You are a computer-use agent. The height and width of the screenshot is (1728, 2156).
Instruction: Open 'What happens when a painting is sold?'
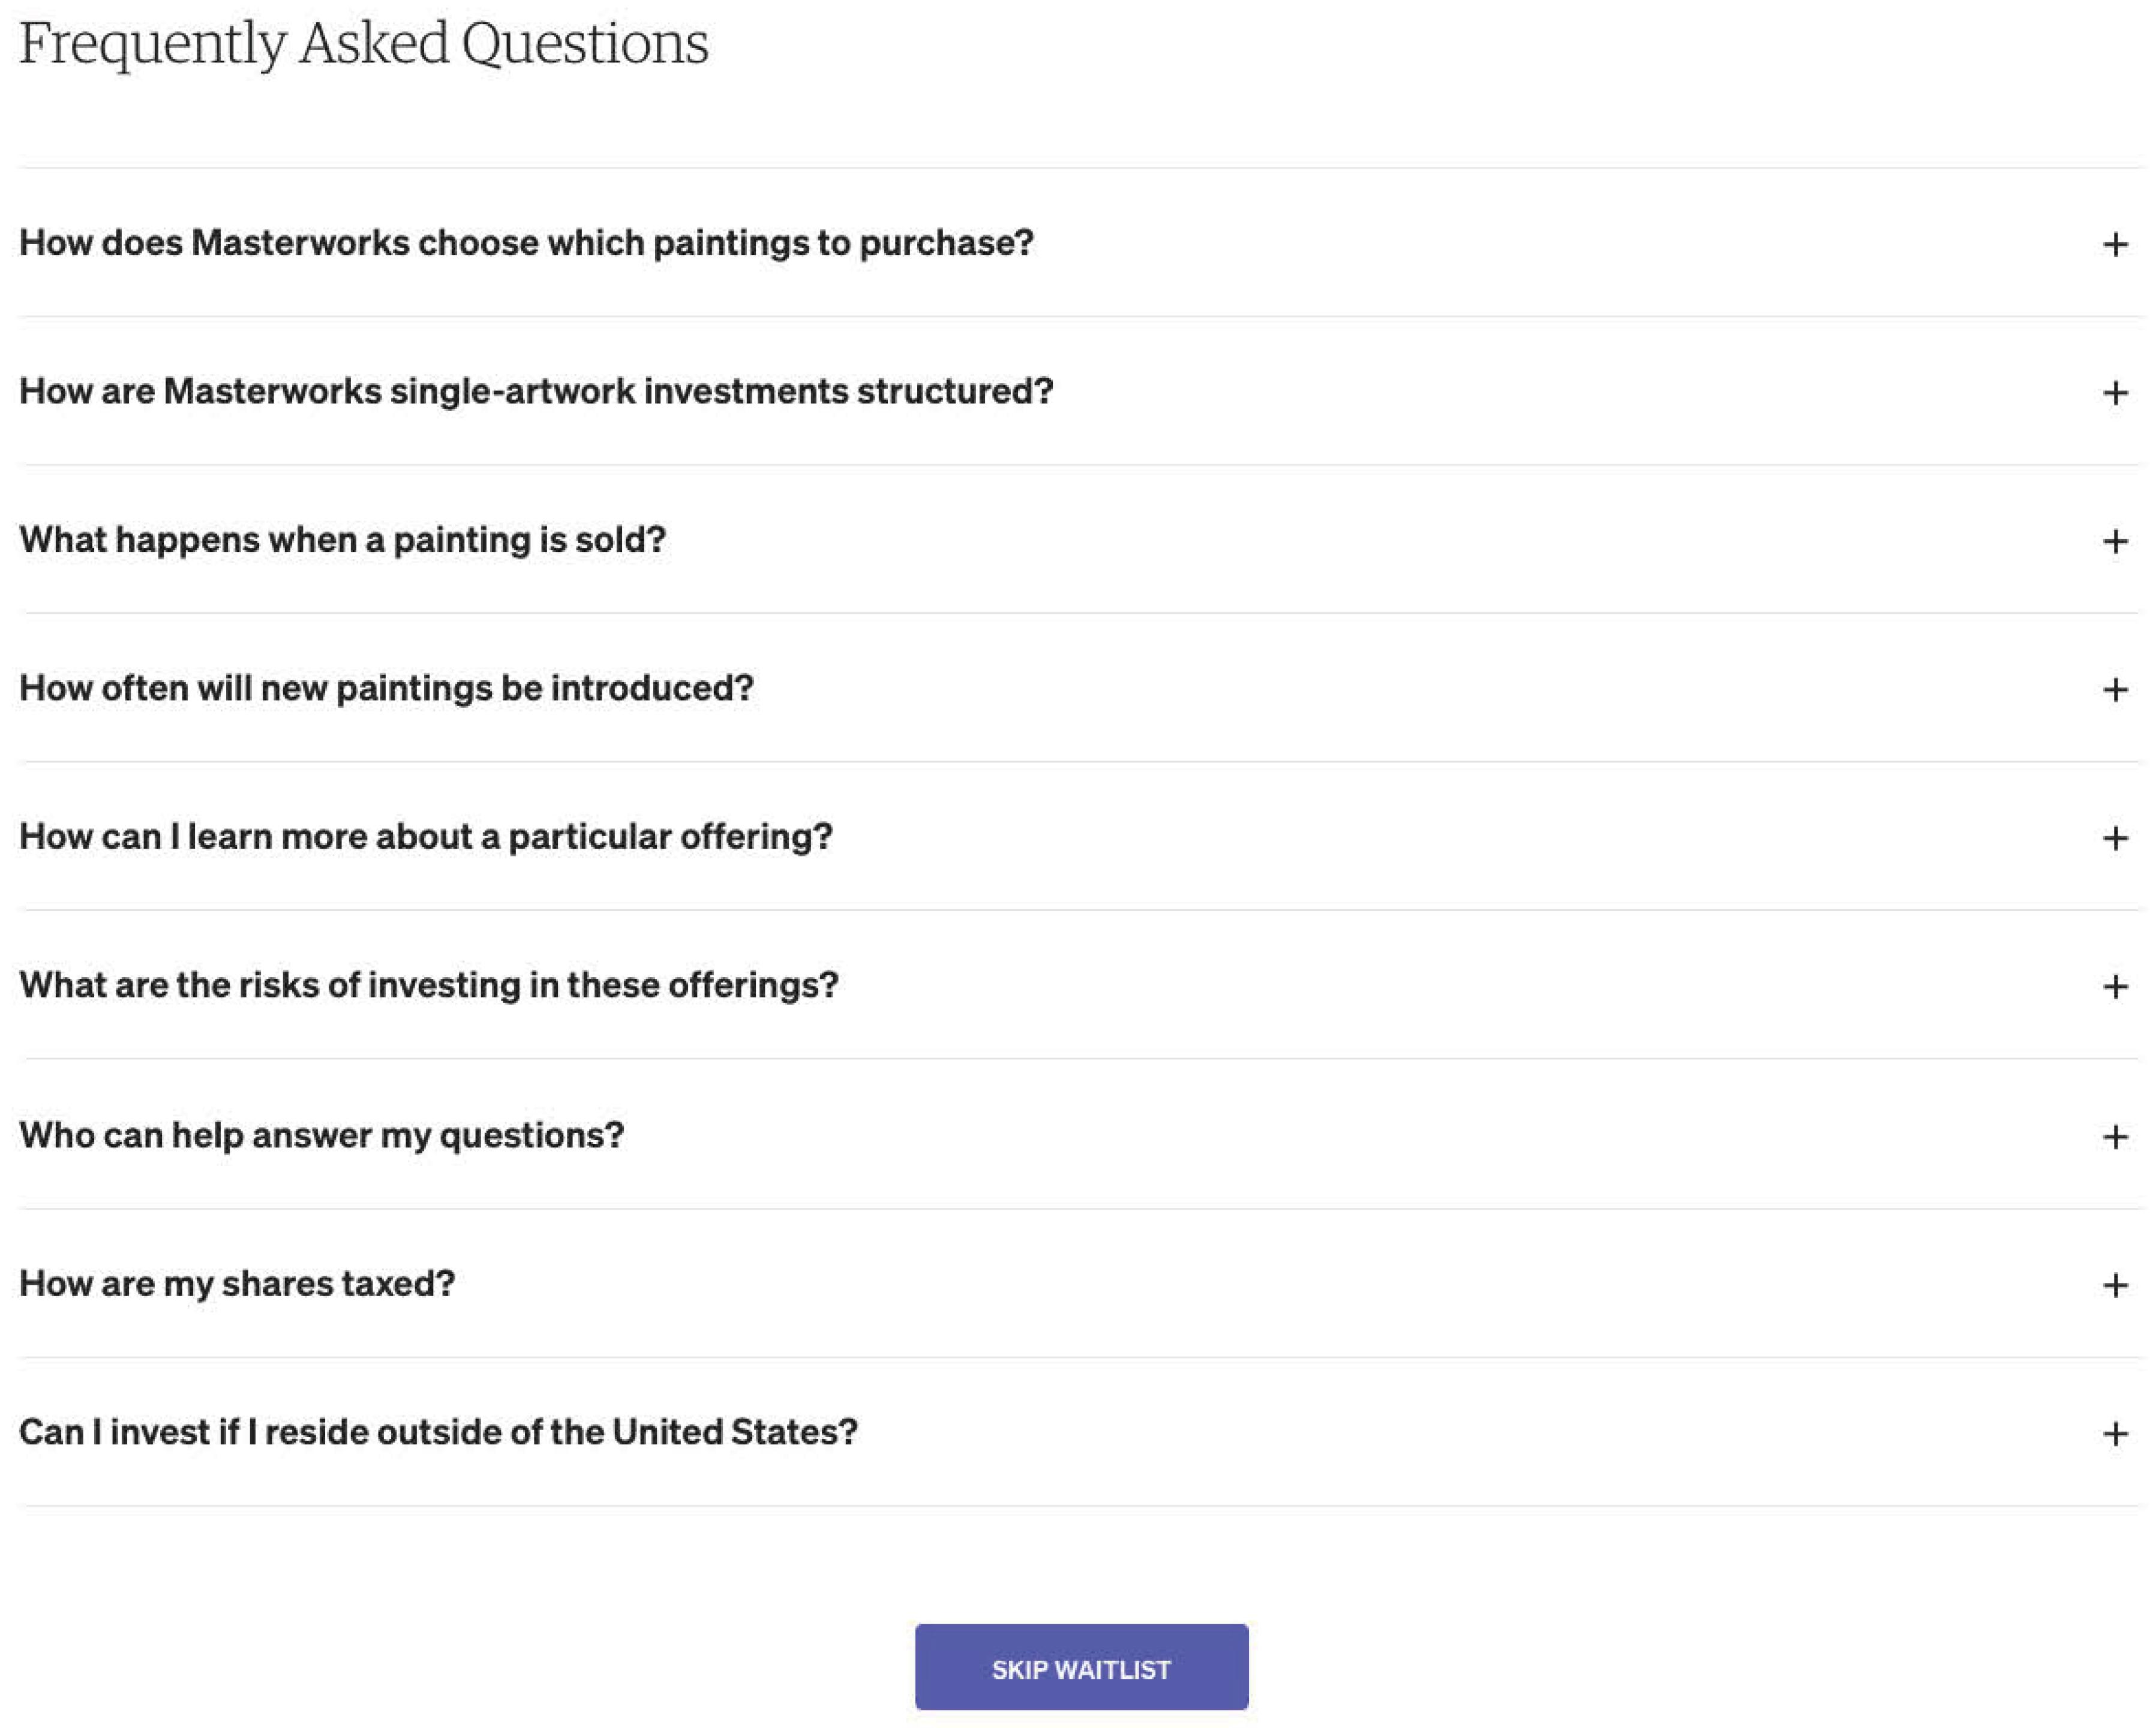[342, 540]
